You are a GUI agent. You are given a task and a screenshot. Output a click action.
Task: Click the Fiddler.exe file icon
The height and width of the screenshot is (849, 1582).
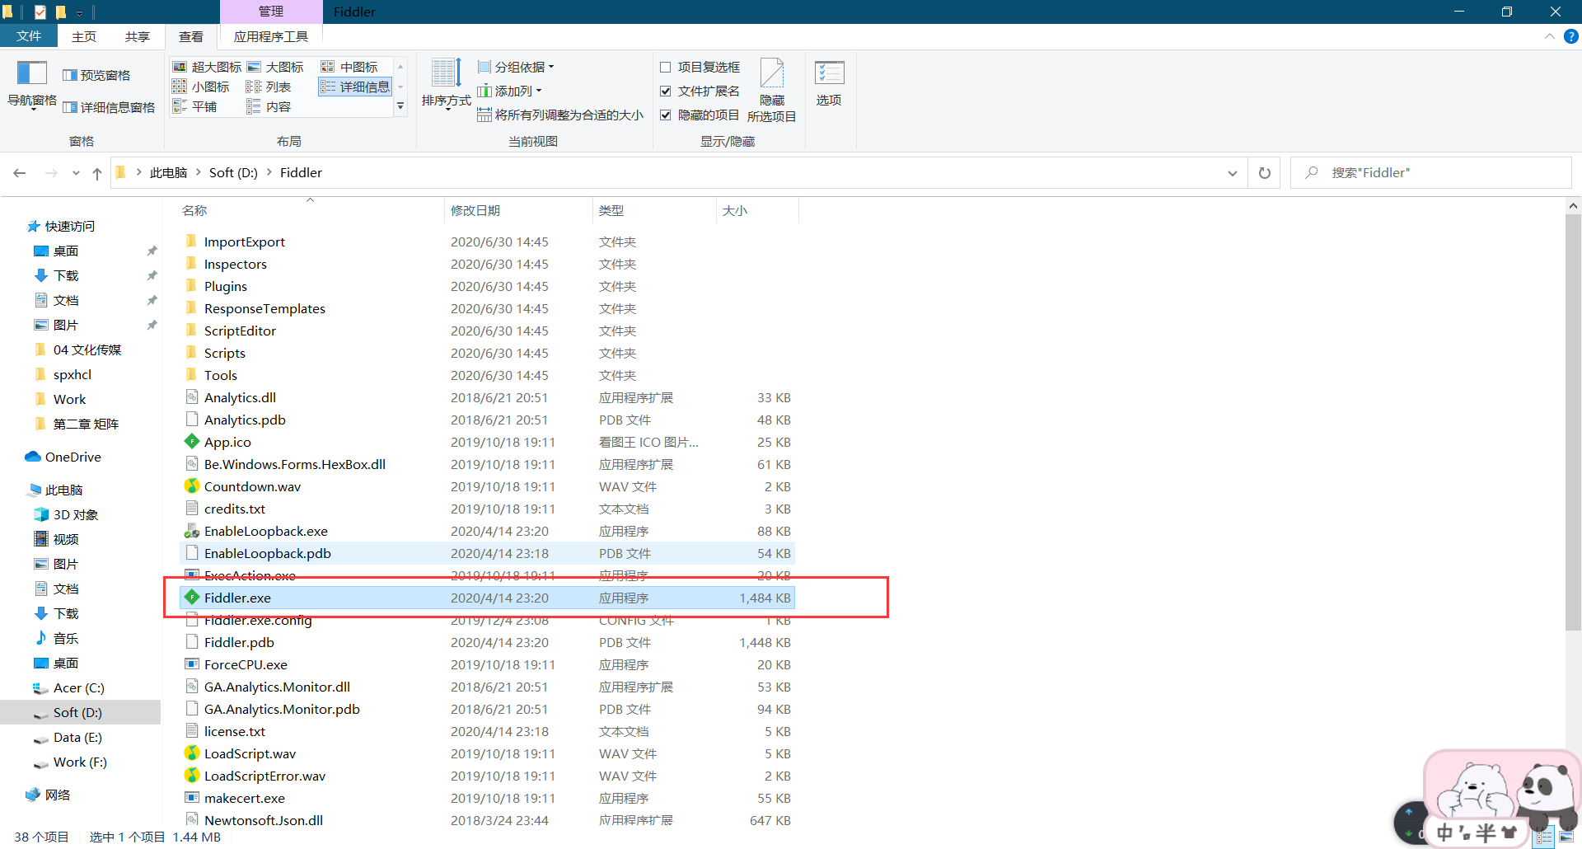coord(192,598)
